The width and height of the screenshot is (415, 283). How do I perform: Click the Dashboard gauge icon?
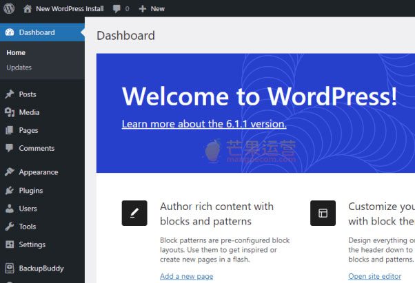(x=10, y=32)
